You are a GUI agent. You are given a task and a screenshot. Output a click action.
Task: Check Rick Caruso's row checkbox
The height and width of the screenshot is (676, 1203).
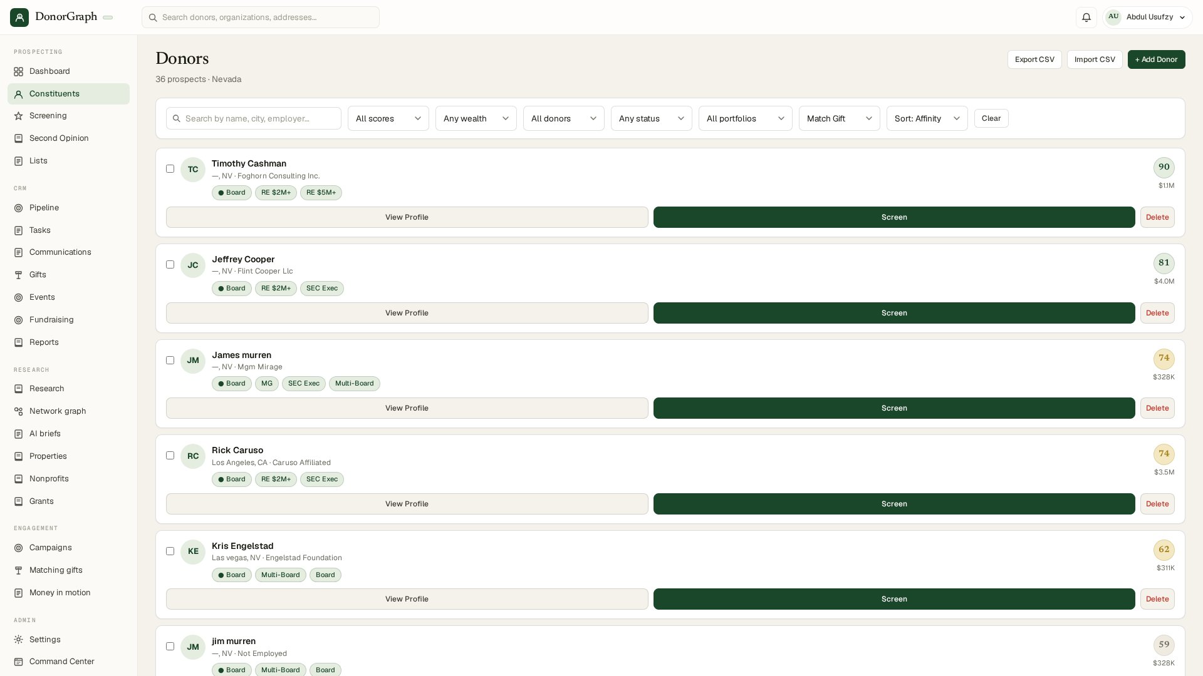point(170,455)
